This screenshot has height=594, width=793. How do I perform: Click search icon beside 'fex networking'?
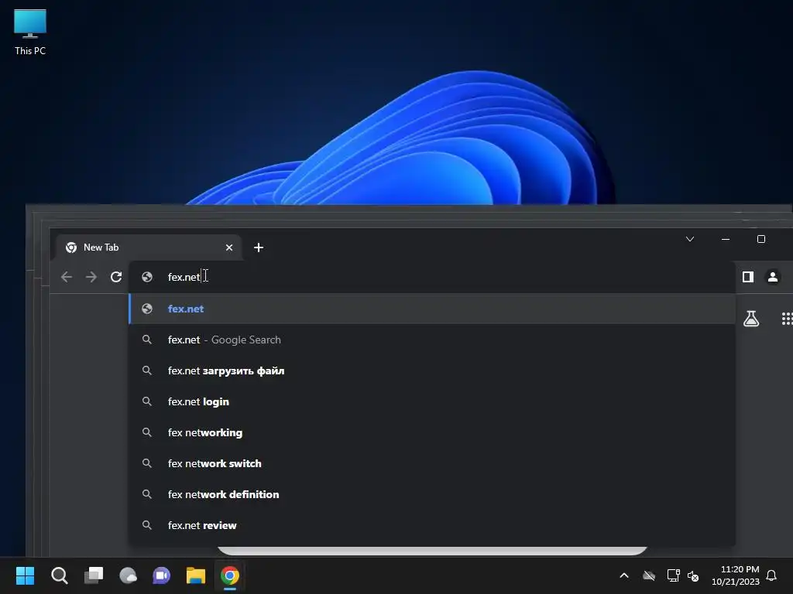(146, 432)
